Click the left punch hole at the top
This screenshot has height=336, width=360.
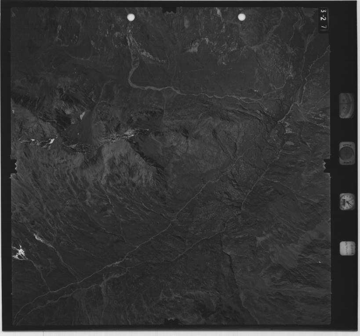coord(131,17)
